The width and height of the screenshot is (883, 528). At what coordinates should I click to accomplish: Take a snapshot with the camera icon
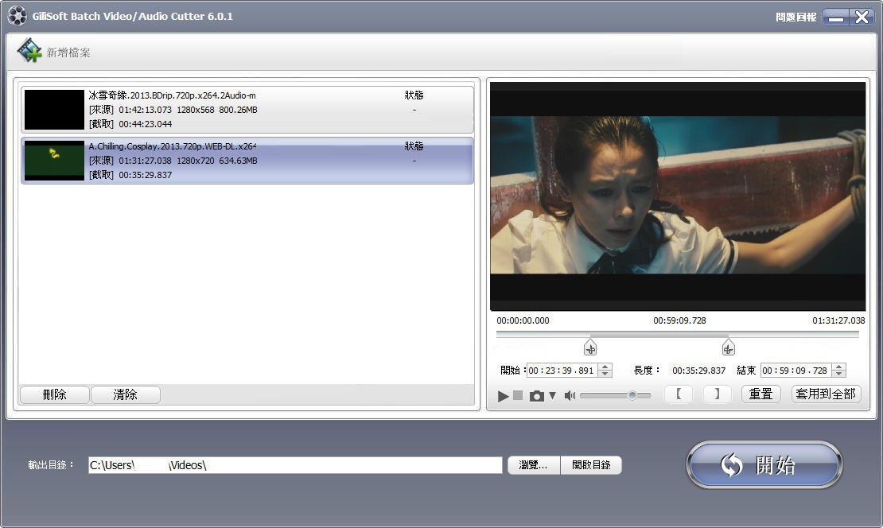(537, 396)
